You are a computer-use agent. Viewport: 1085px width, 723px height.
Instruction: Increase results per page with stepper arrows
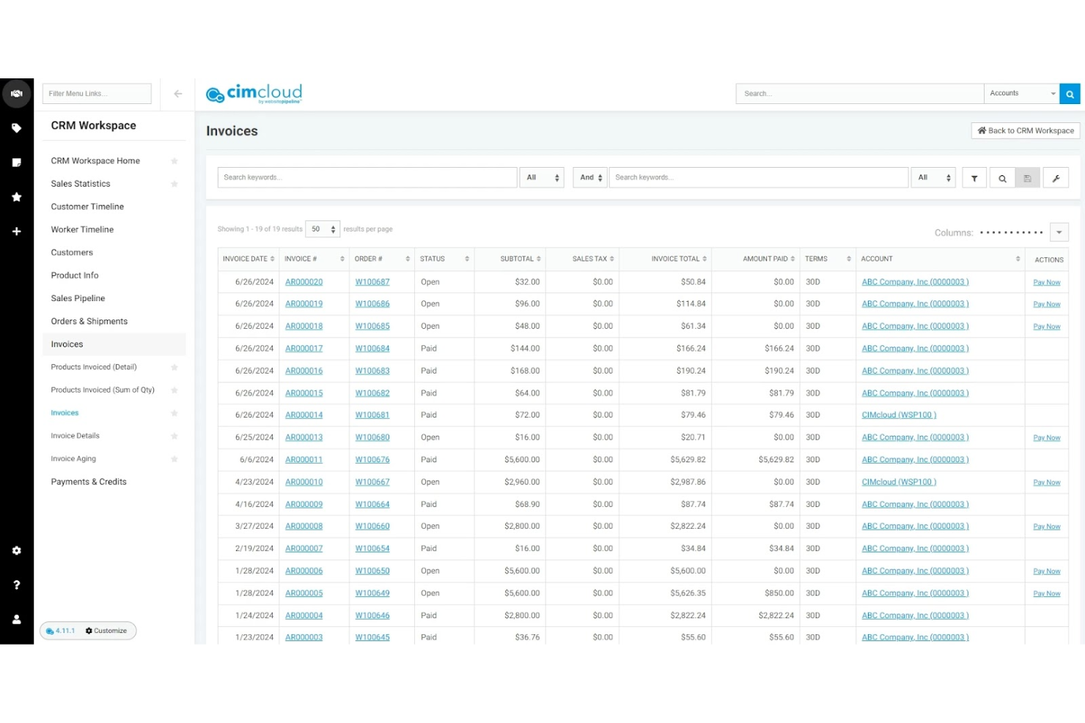(334, 226)
